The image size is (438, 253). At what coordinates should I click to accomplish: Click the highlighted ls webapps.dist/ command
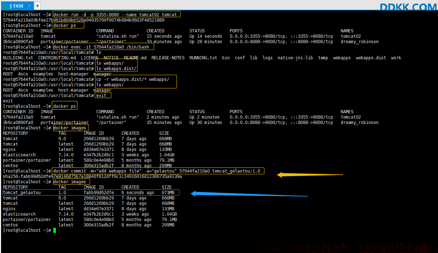click(116, 69)
